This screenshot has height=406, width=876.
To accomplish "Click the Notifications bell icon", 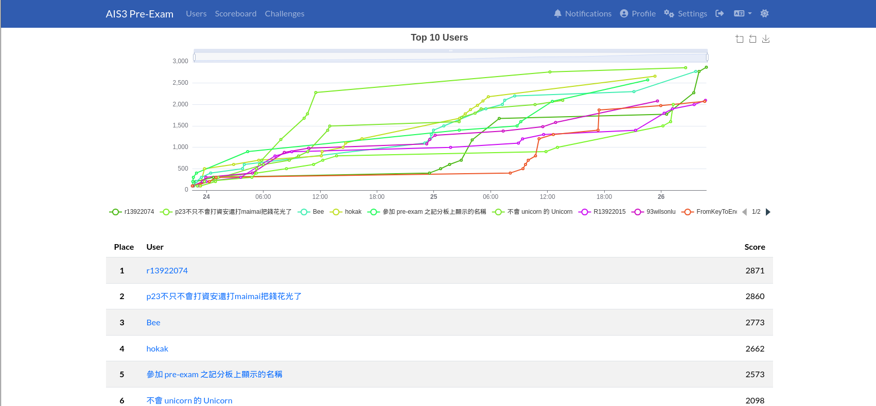I will (557, 13).
